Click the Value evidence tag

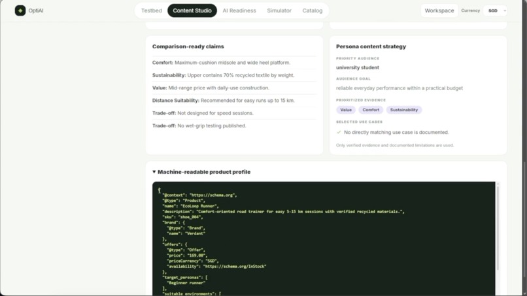tap(345, 110)
